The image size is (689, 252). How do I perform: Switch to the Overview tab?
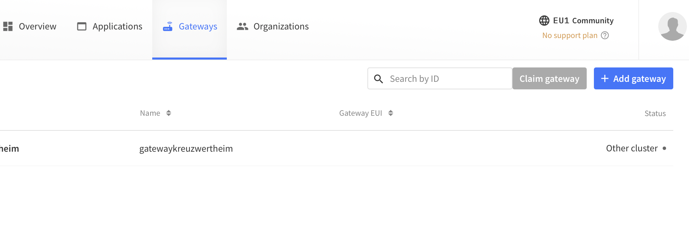30,26
